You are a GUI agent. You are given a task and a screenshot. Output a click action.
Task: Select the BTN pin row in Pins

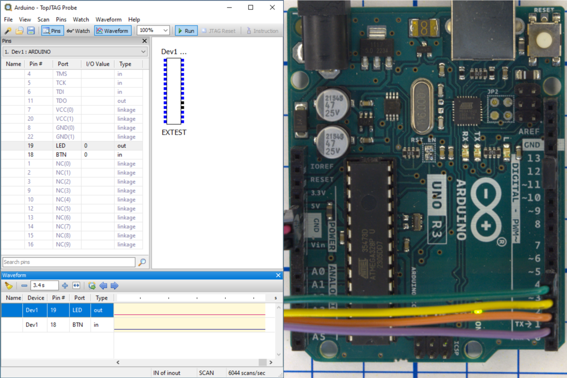72,155
